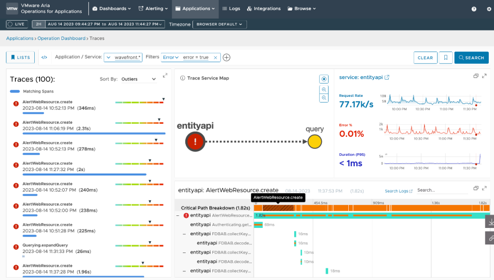Open the Dashboards menu
The width and height of the screenshot is (494, 280).
(x=111, y=9)
